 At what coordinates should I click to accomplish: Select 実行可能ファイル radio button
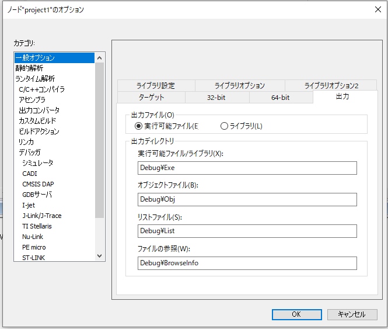point(166,126)
